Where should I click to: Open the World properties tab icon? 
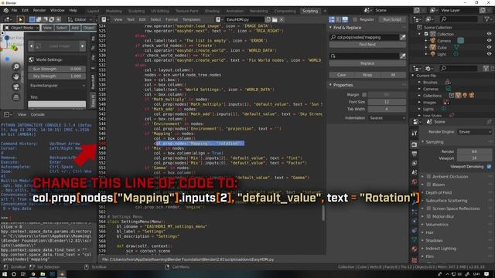click(415, 181)
